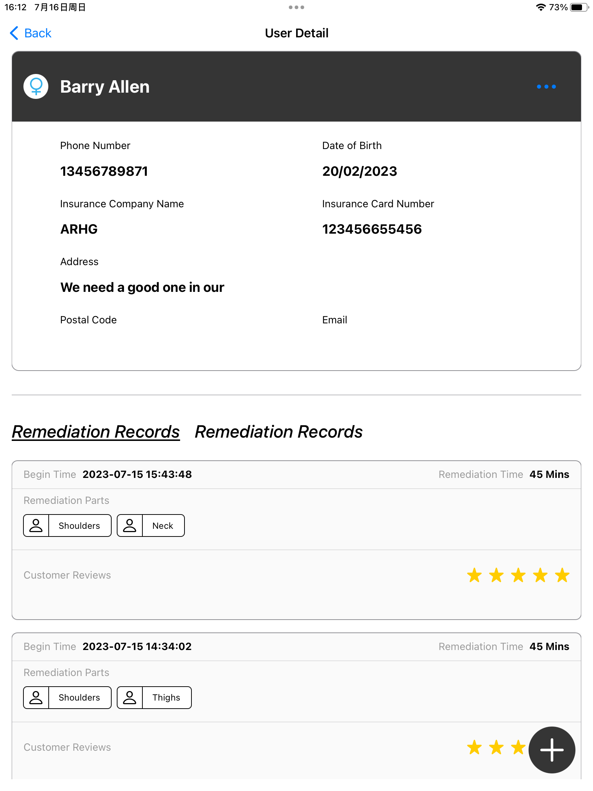Click the person icon beside Thighs
593x791 pixels.
[x=130, y=698]
